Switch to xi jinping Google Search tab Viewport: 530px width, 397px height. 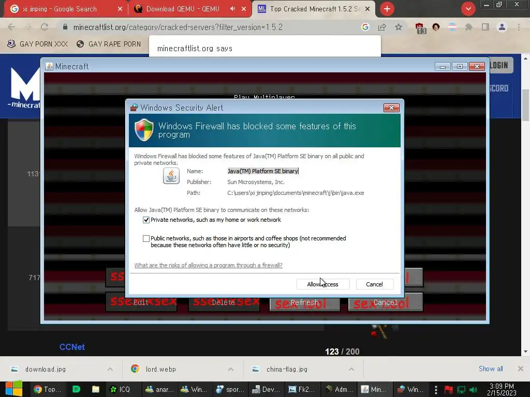coord(60,9)
